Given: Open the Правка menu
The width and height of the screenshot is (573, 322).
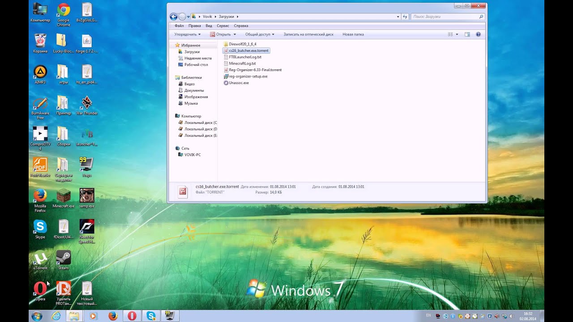Looking at the screenshot, I should pos(195,26).
